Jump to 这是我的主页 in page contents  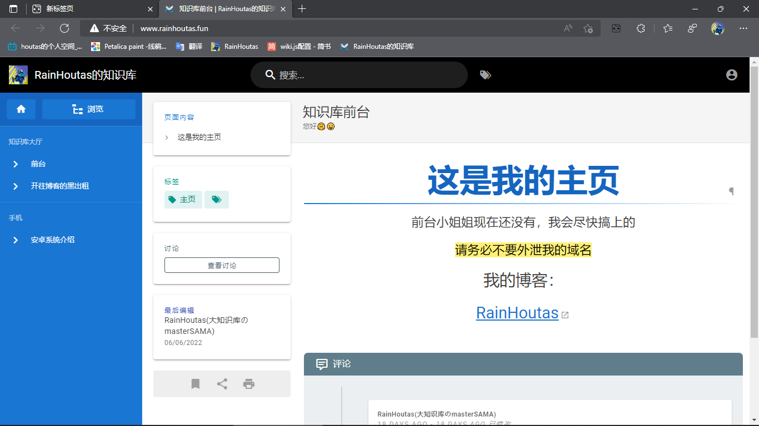199,137
